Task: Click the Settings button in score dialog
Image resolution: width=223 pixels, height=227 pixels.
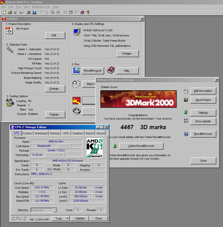Action: tap(203, 113)
